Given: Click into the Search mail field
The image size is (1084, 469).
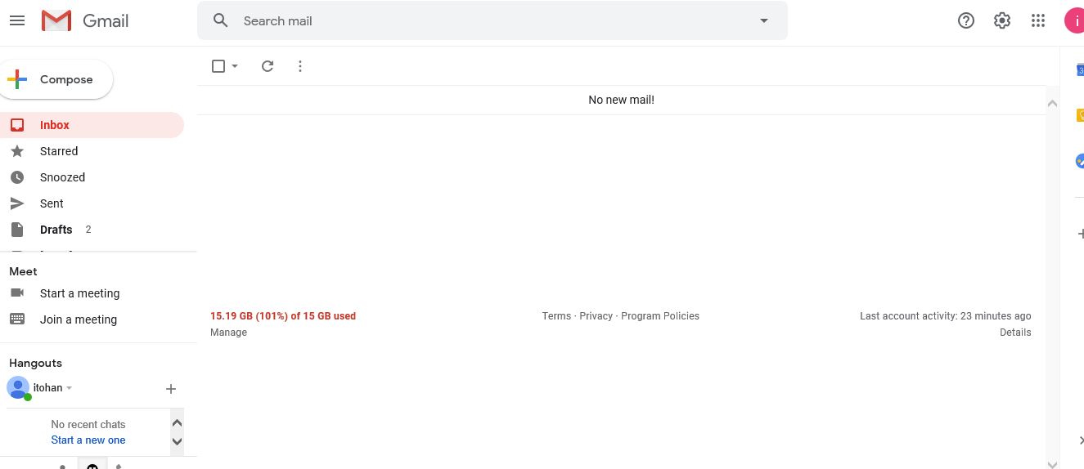Looking at the screenshot, I should 491,20.
